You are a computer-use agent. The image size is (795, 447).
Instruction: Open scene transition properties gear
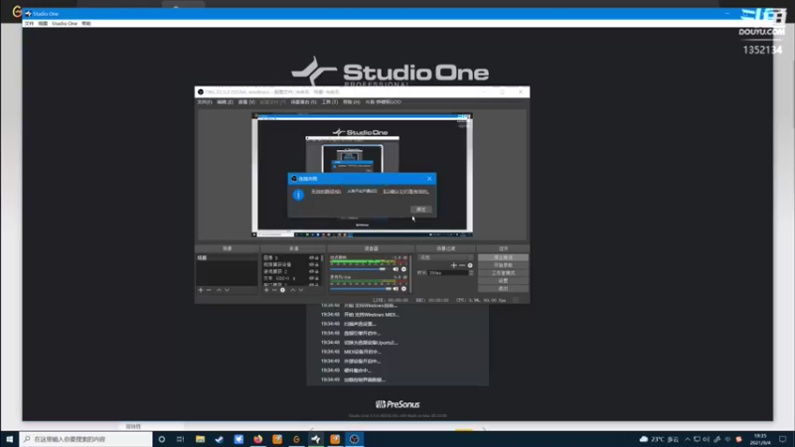click(x=470, y=265)
